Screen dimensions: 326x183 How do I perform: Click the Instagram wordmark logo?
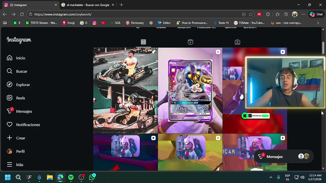[19, 40]
